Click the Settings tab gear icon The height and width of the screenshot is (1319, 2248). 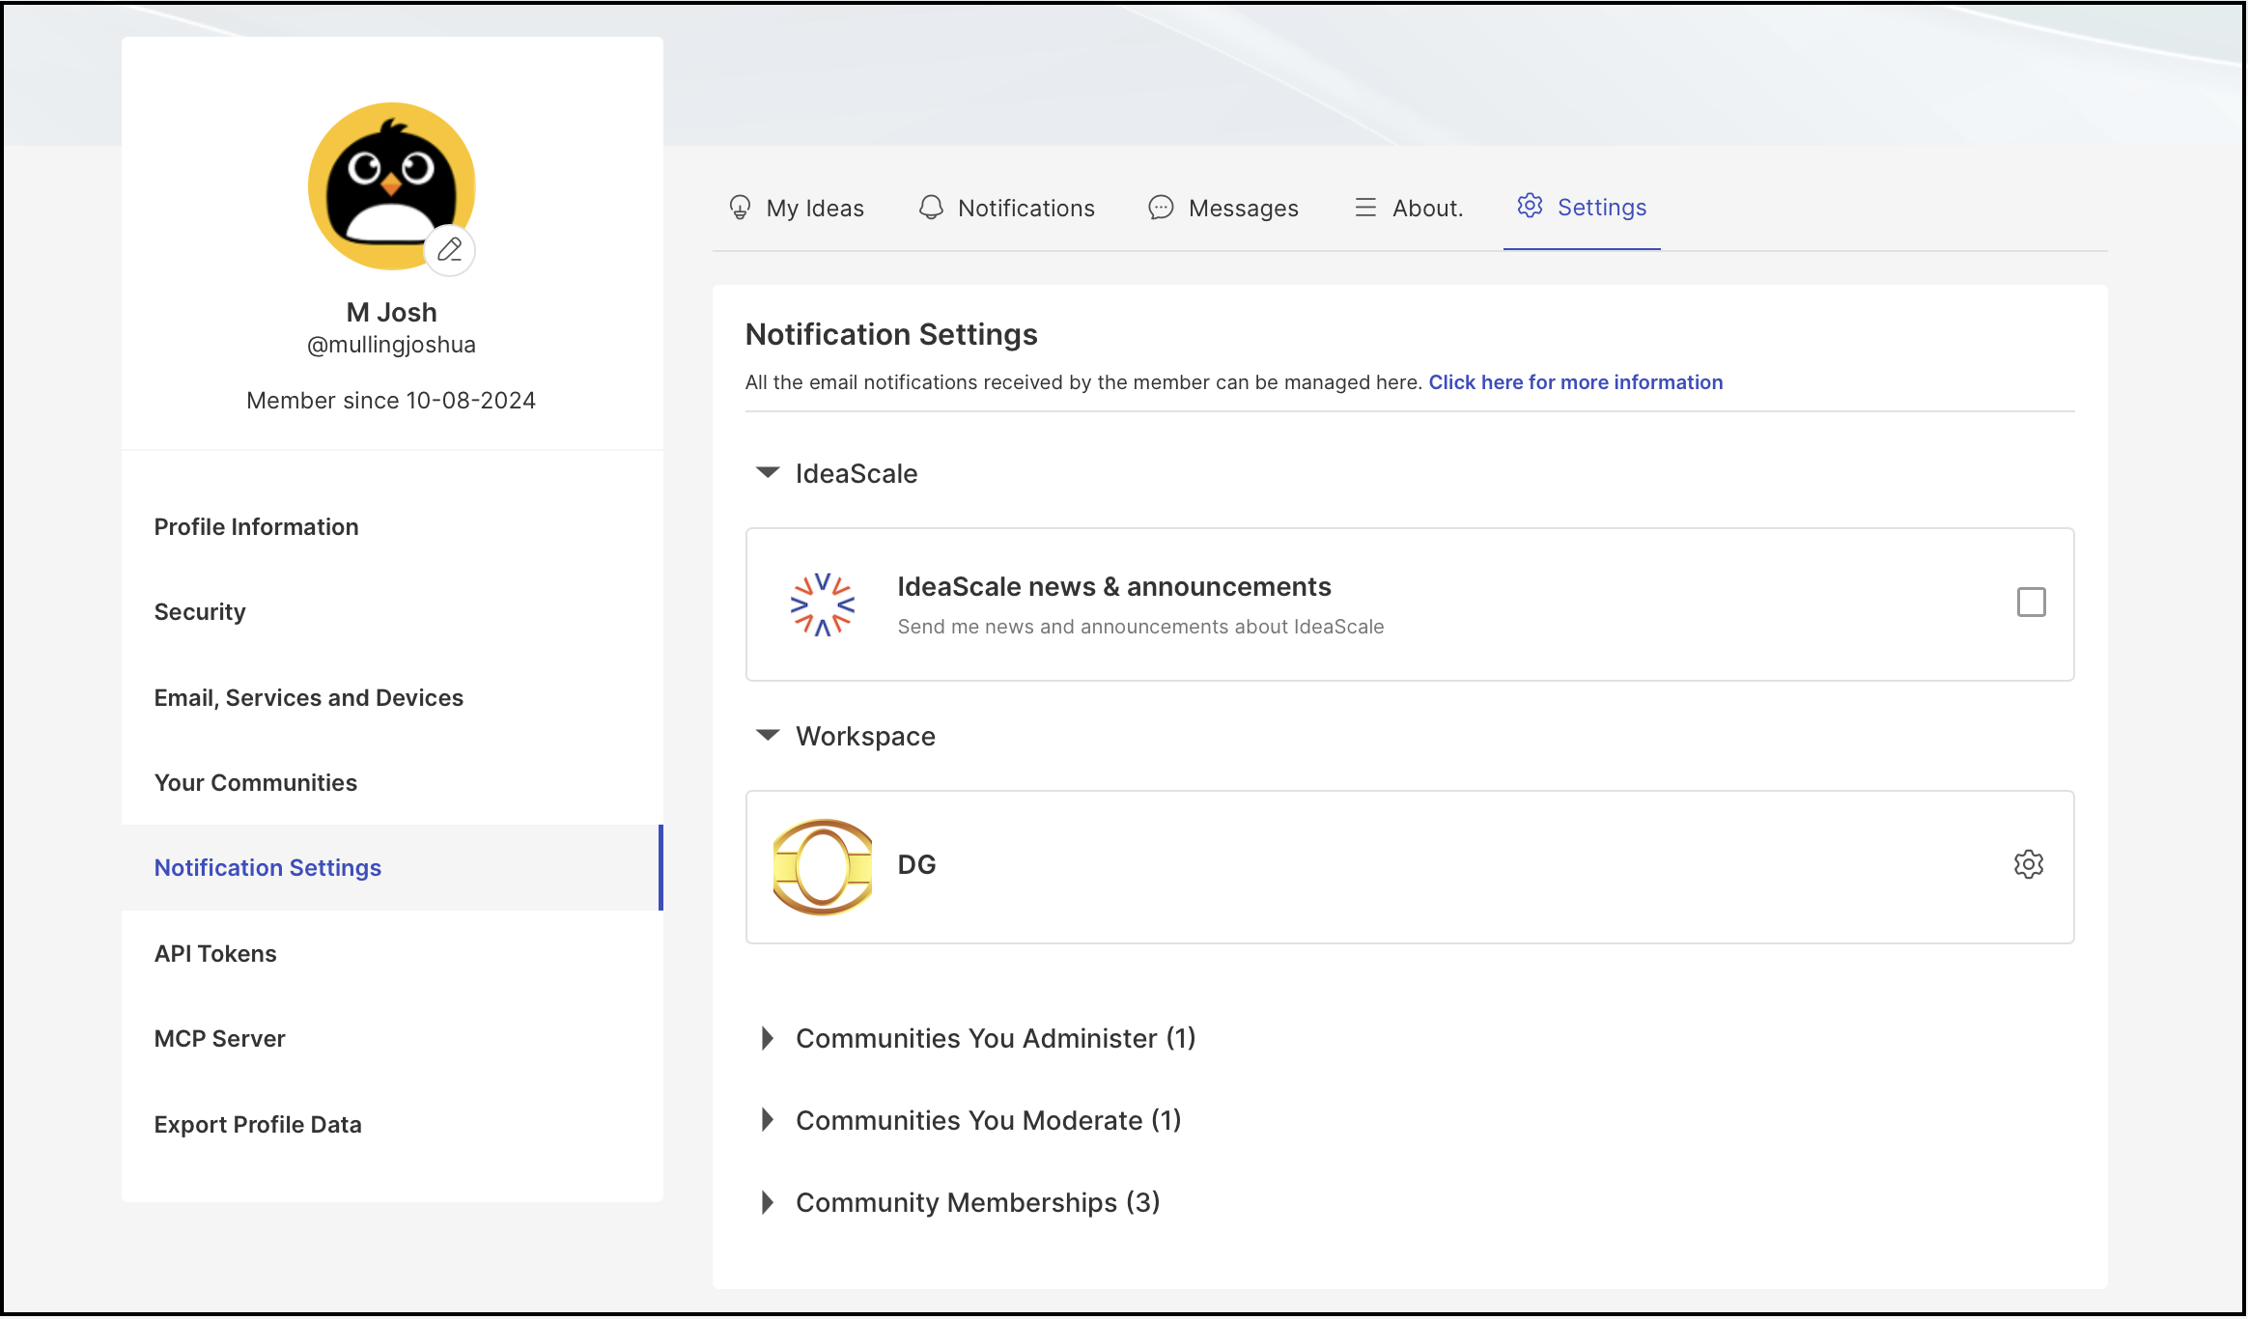point(1530,206)
